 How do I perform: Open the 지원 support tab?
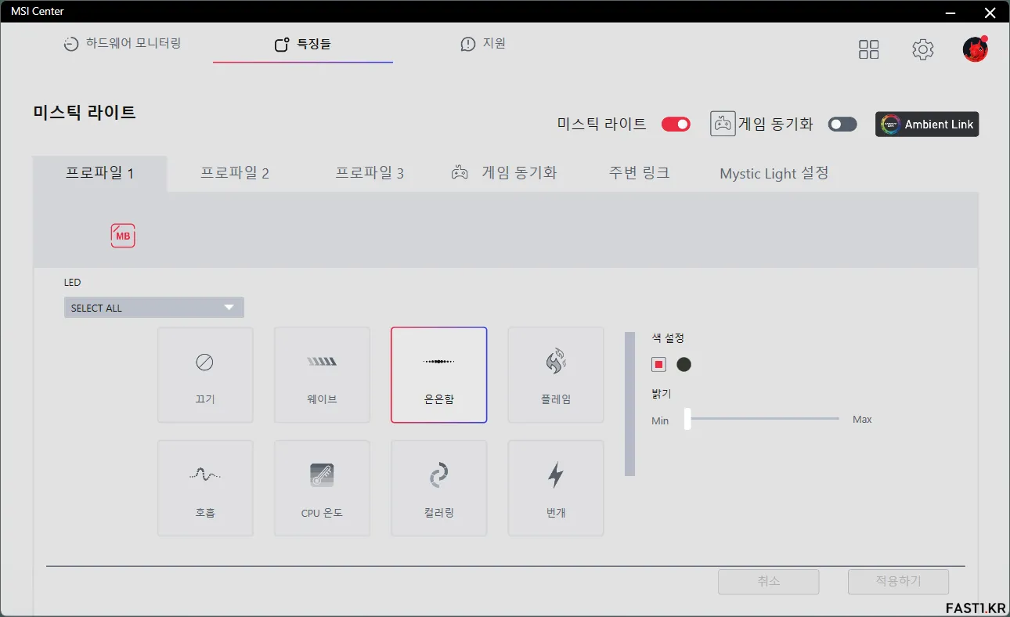point(483,44)
